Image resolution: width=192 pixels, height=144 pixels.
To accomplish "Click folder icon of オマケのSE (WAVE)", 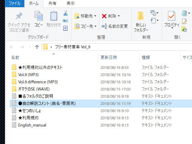I will tap(14, 89).
